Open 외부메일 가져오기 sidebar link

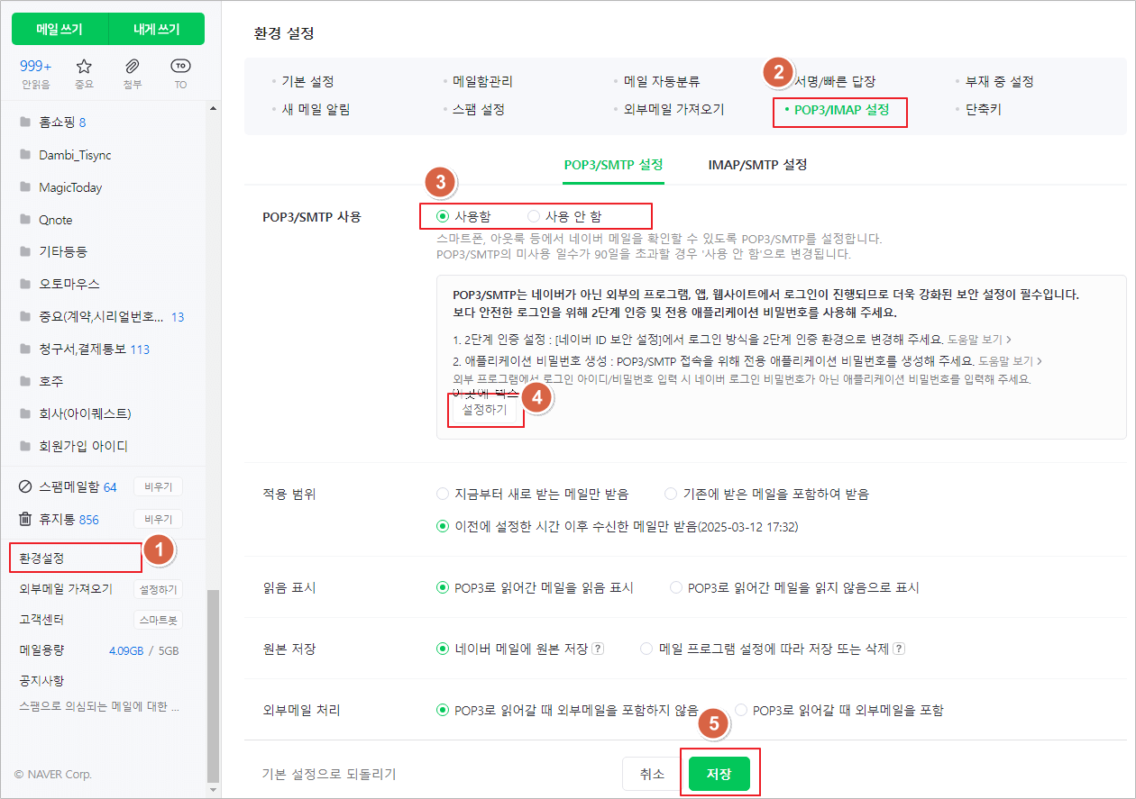[x=66, y=589]
